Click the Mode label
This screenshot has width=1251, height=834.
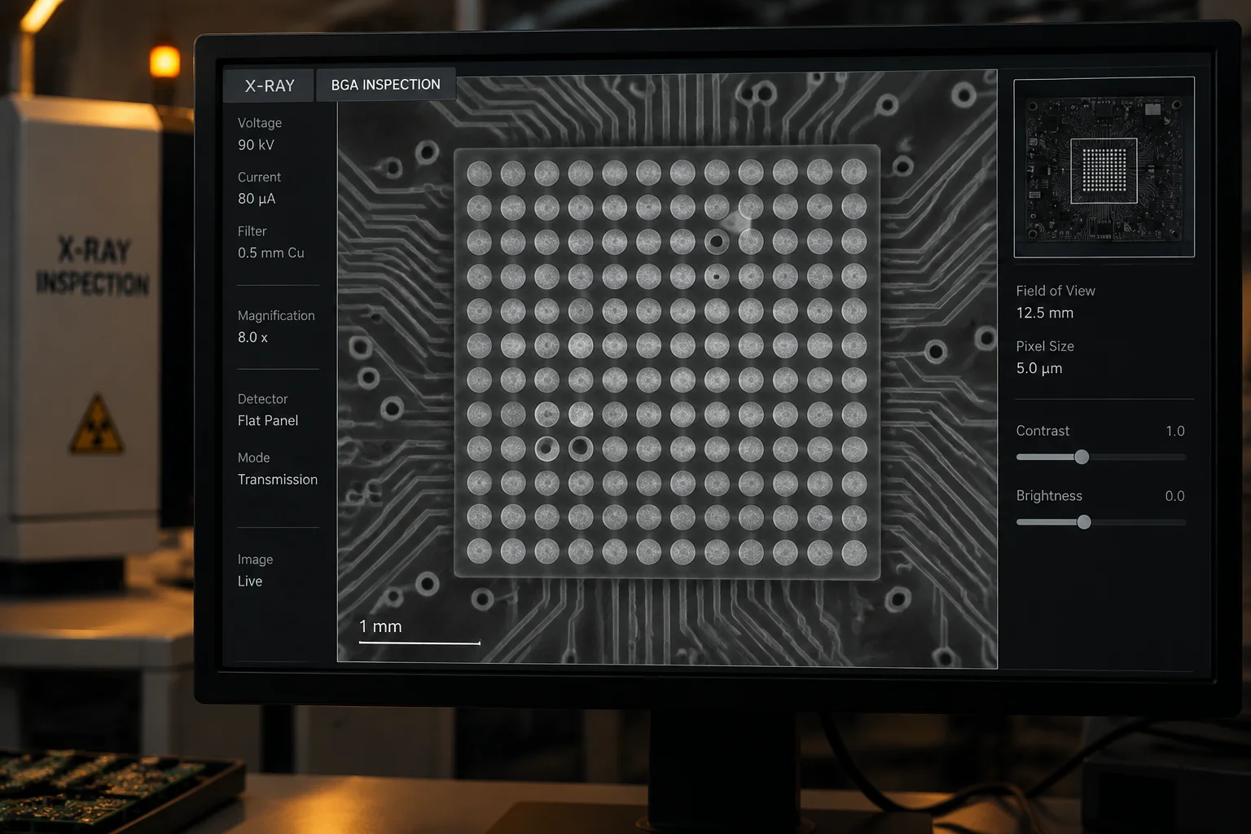click(x=253, y=458)
